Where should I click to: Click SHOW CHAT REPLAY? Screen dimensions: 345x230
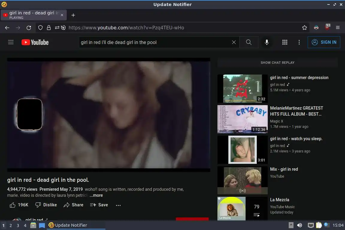[277, 63]
